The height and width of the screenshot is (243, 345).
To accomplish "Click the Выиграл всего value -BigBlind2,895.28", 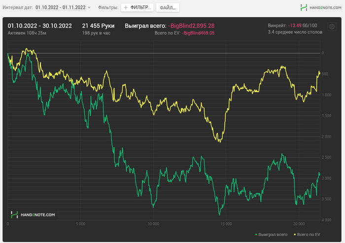I will pyautogui.click(x=191, y=26).
